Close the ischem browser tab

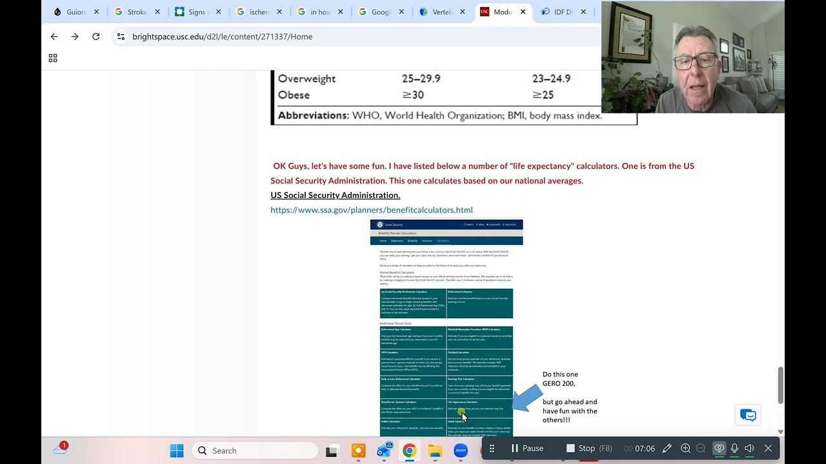tap(279, 12)
